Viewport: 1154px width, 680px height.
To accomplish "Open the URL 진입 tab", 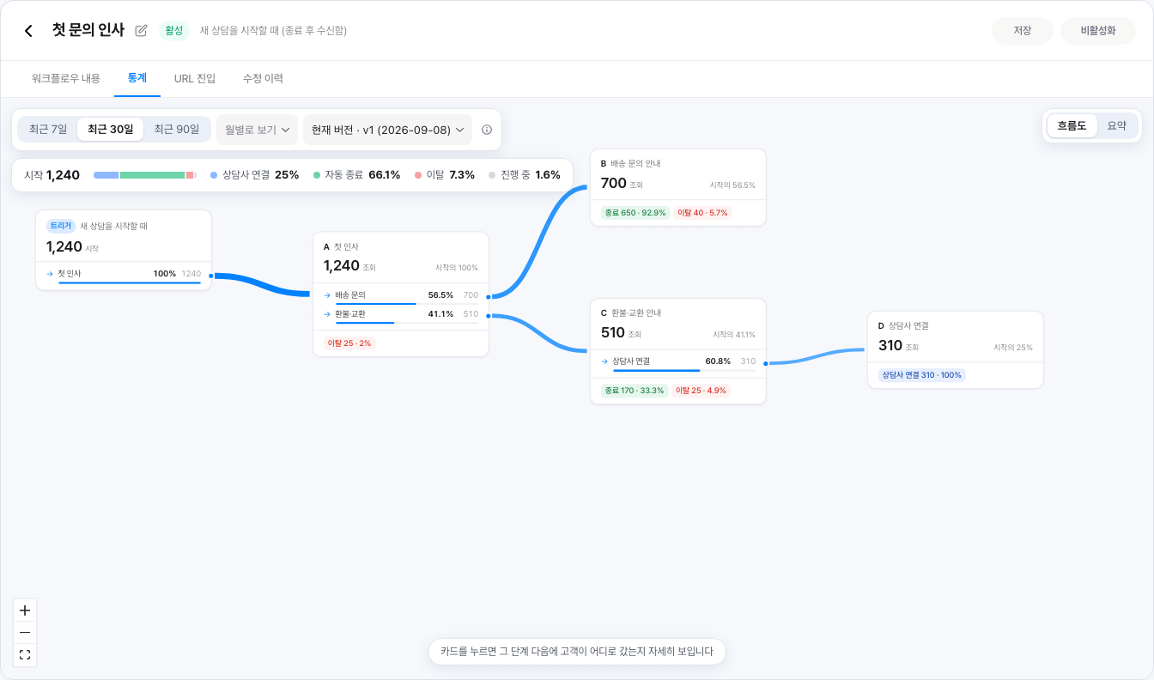I will 195,78.
